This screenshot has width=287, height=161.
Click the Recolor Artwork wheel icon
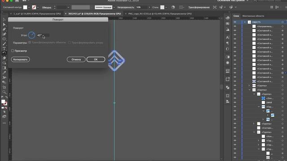coord(173,7)
